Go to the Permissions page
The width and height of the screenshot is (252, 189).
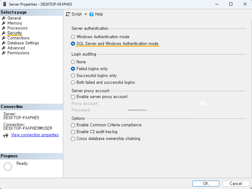(18, 53)
